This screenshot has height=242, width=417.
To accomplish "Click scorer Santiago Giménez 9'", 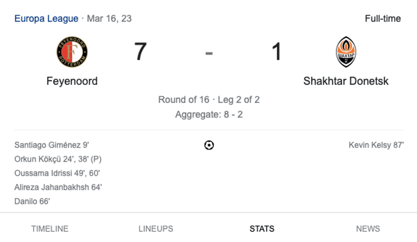I will [51, 145].
